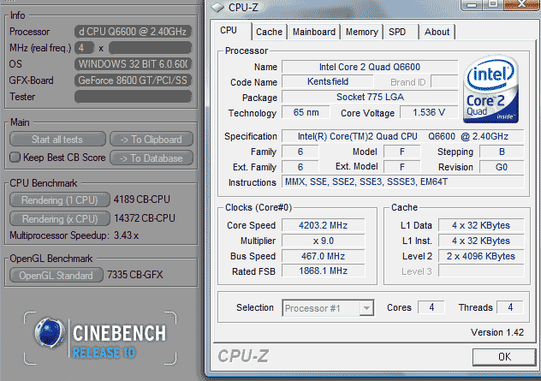Viewport: 541px width, 381px height.
Task: Click OK in CPU-Z window
Action: point(504,357)
